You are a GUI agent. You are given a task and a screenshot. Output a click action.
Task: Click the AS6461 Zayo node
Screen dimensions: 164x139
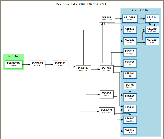[x=130, y=97]
